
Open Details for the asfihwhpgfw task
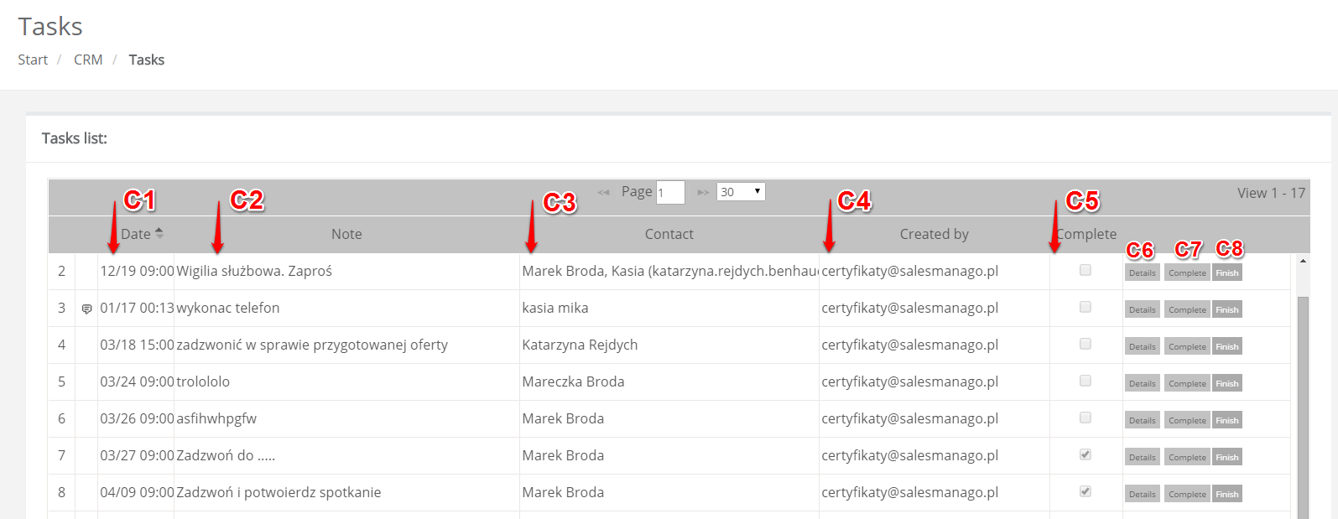point(1143,421)
